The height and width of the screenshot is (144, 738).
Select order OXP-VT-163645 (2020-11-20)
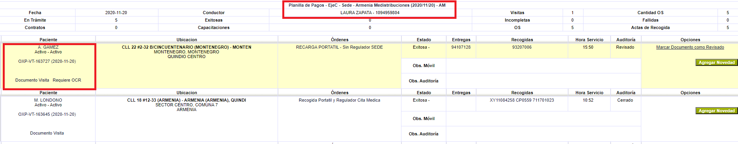tap(47, 114)
